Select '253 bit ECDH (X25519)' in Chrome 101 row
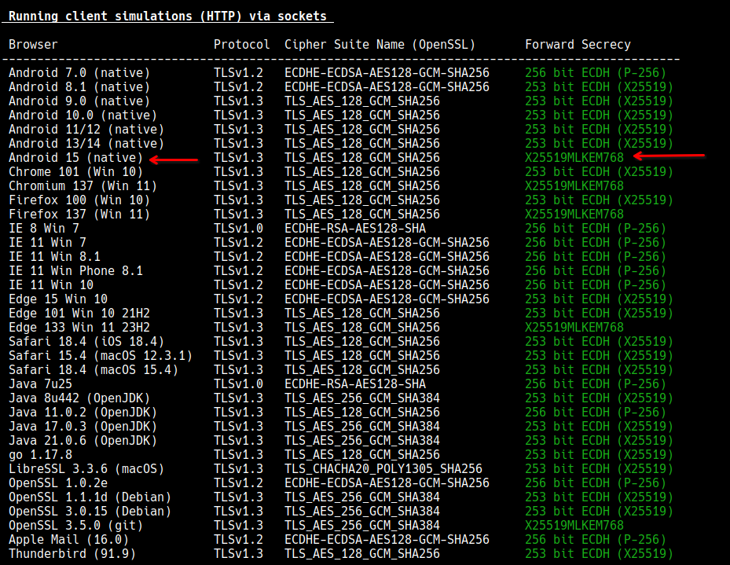The height and width of the screenshot is (565, 730). click(x=600, y=172)
